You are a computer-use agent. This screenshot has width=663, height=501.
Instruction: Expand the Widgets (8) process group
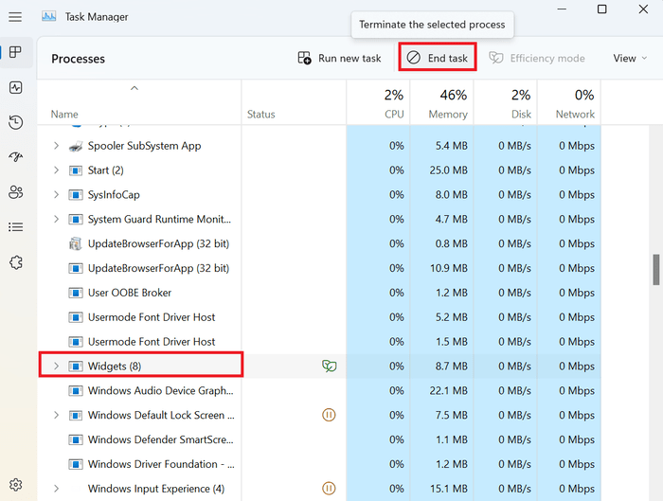56,367
